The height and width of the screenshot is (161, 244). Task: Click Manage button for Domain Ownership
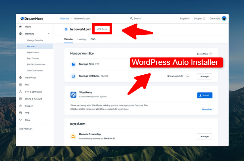(x=205, y=136)
